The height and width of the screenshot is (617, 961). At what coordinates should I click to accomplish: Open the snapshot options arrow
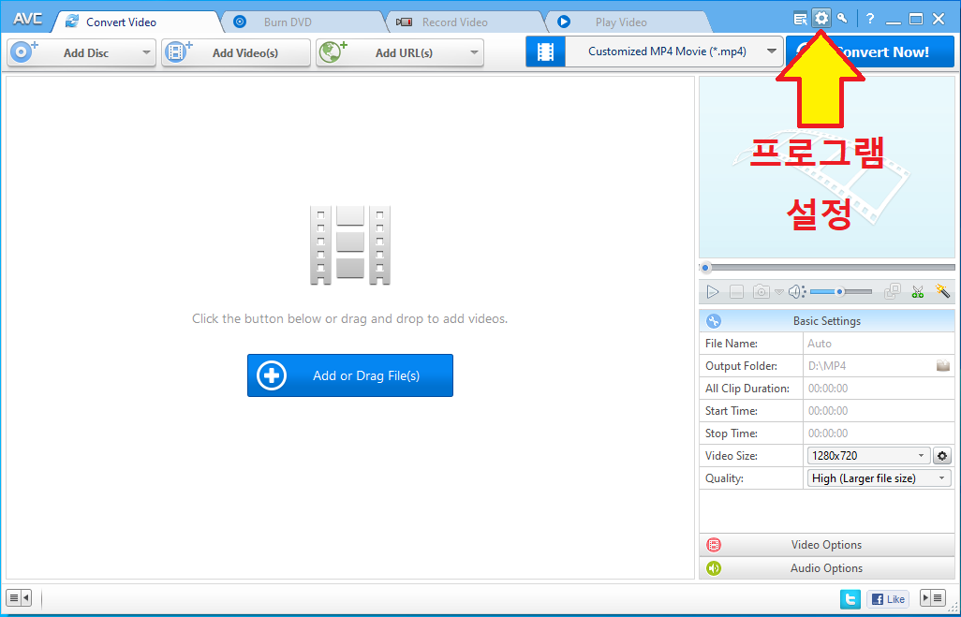[x=779, y=292]
